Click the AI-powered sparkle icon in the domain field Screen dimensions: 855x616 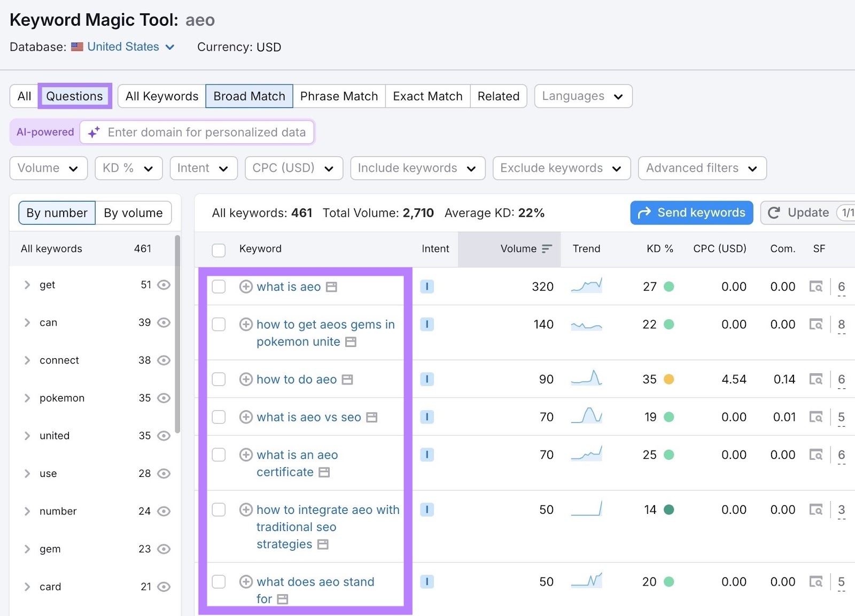(94, 132)
